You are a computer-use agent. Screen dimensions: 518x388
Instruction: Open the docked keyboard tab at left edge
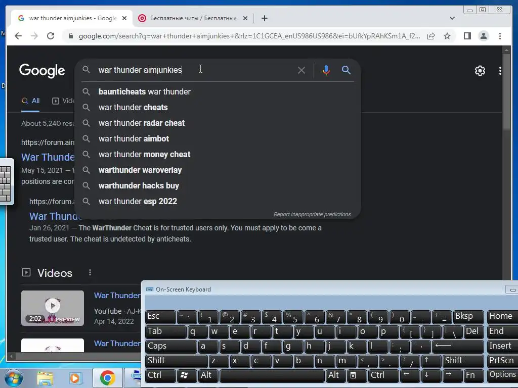(6, 181)
